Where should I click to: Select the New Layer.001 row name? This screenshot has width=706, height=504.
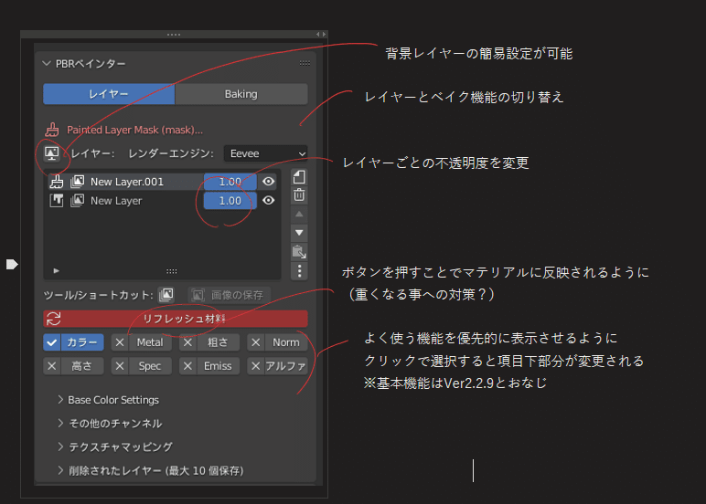pos(127,182)
